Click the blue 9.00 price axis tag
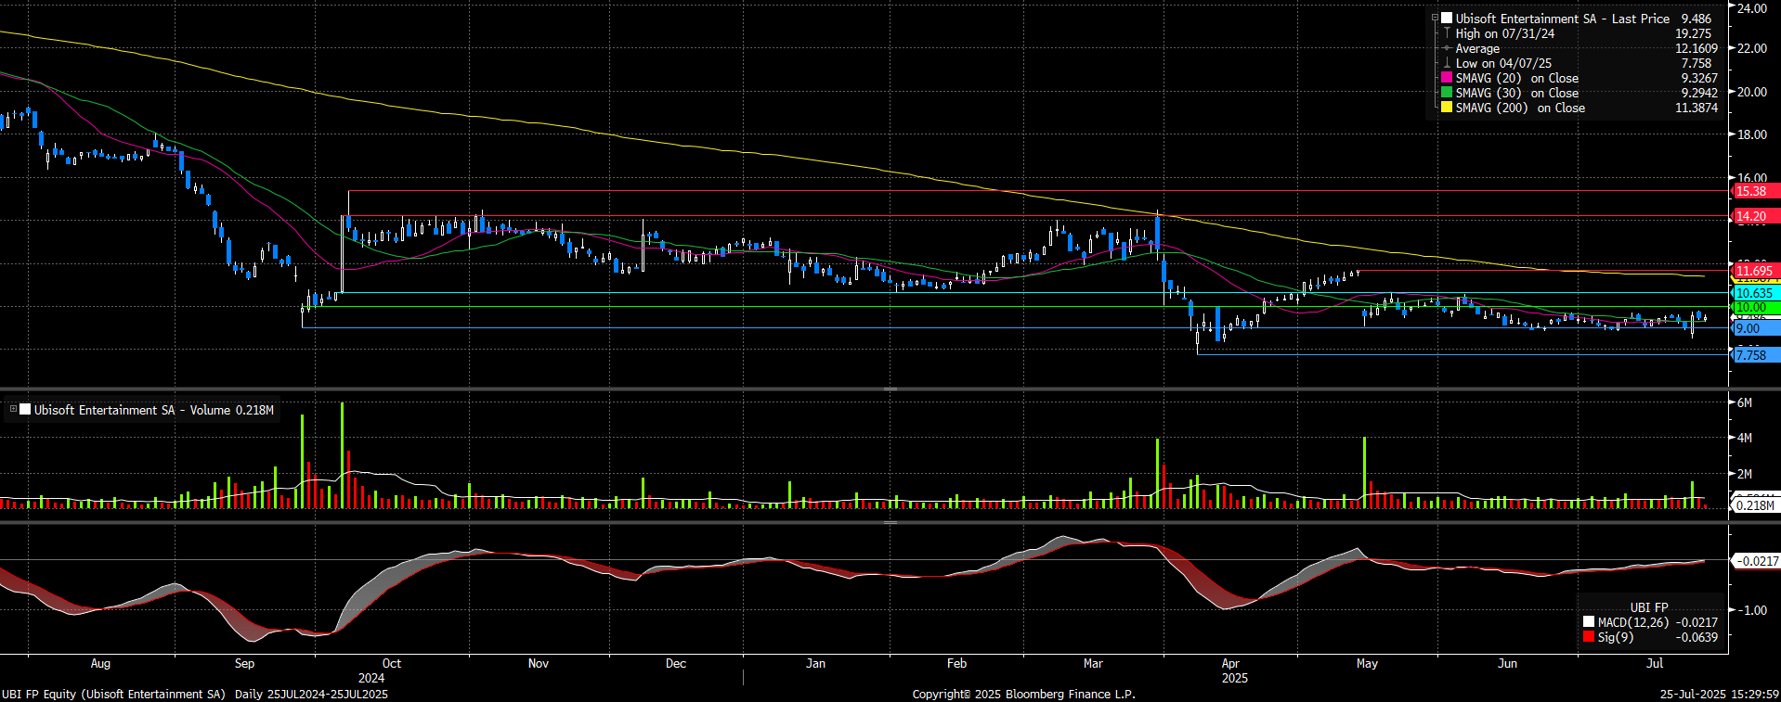Screen dimensions: 1781x702 pos(1754,328)
